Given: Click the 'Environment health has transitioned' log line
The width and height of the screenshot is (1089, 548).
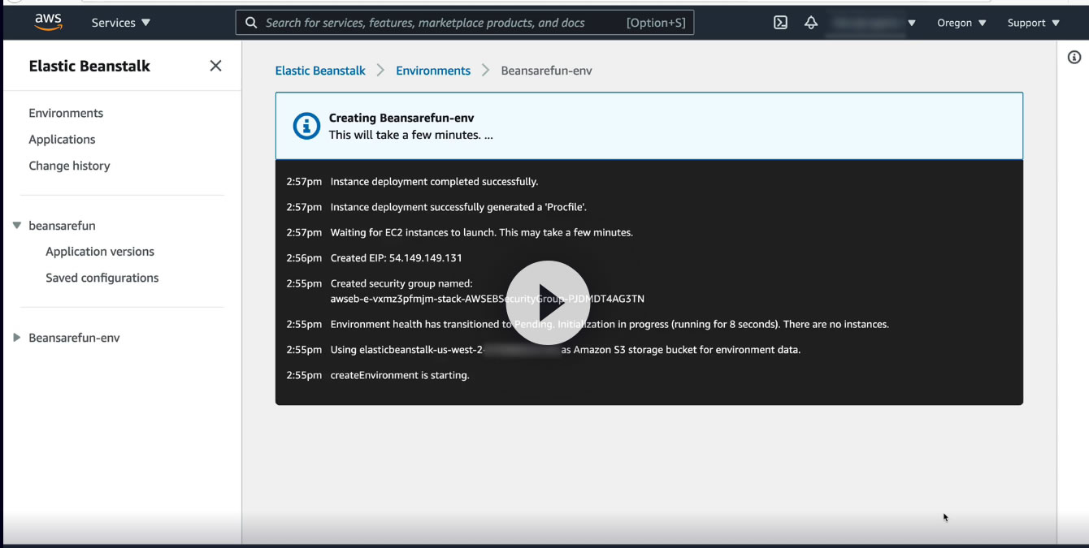Looking at the screenshot, I should point(610,324).
